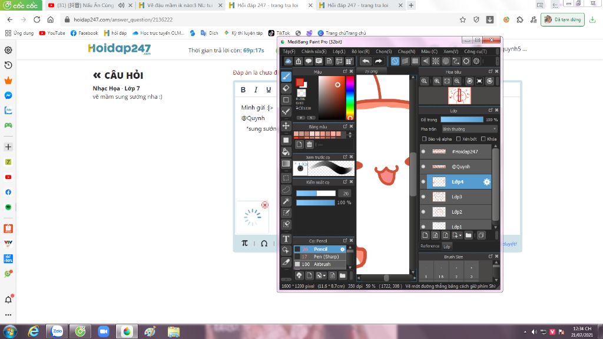Open the Bộ lọc(R) menu
The height and width of the screenshot is (339, 603).
coord(360,52)
